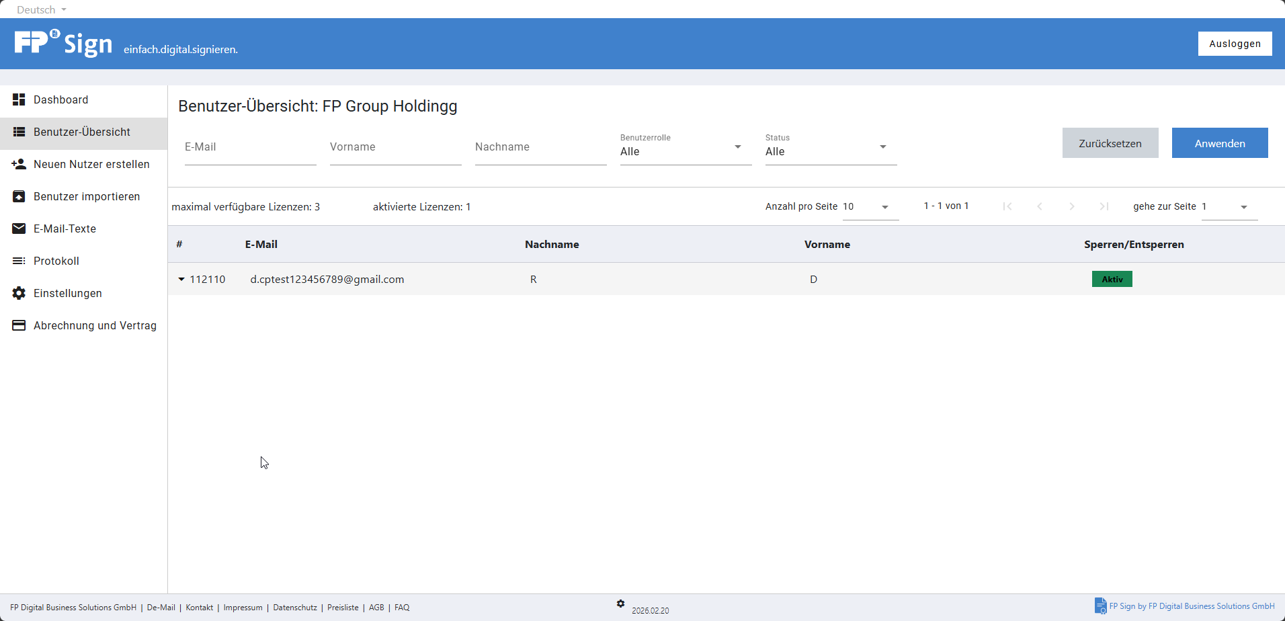This screenshot has height=621, width=1285.
Task: Click the small gear icon in footer
Action: click(620, 604)
